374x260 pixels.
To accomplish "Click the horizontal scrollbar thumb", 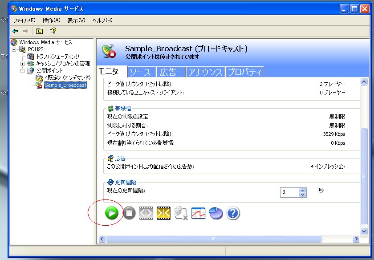I will (214, 239).
